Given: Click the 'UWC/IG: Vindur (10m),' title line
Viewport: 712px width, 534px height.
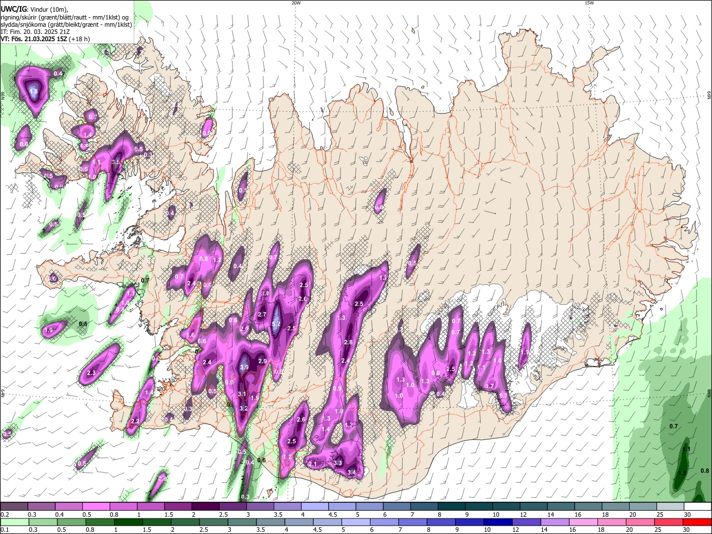Looking at the screenshot, I should (x=34, y=9).
